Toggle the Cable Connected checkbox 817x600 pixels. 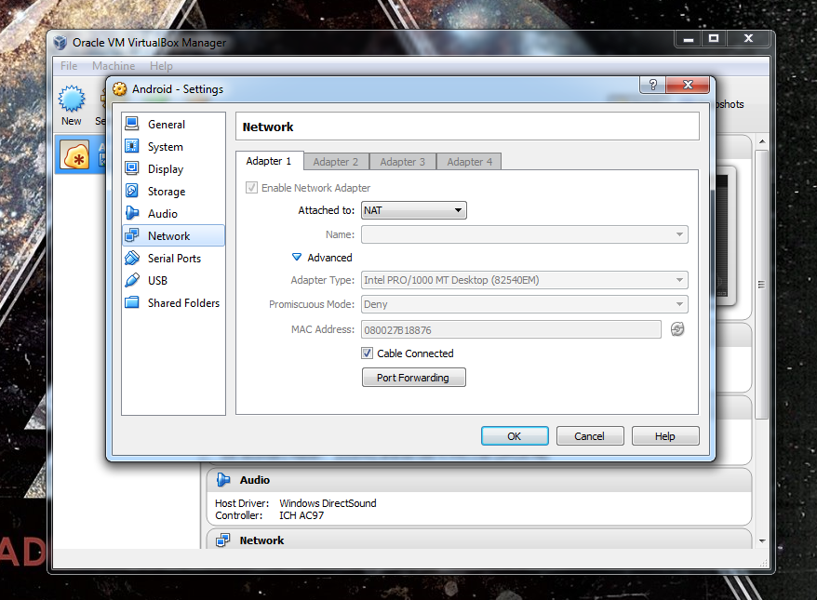pyautogui.click(x=368, y=353)
